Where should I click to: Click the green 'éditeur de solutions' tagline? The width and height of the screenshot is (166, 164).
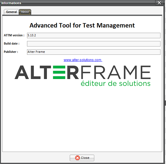pyautogui.click(x=116, y=83)
